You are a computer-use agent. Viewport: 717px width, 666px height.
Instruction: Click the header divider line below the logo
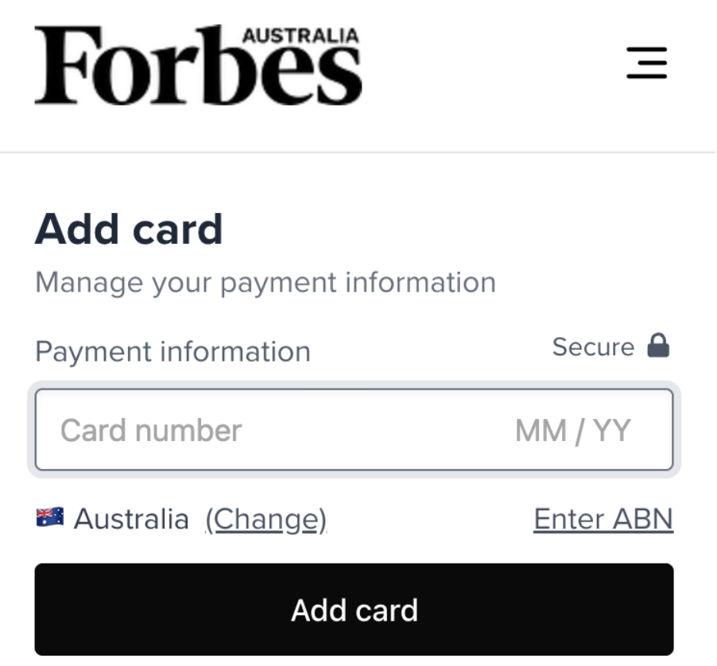358,152
